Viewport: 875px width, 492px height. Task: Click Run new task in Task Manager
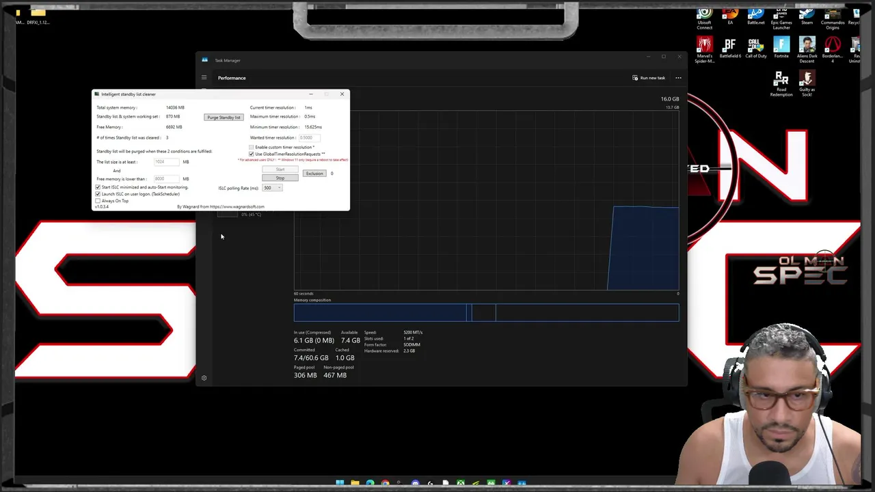649,78
